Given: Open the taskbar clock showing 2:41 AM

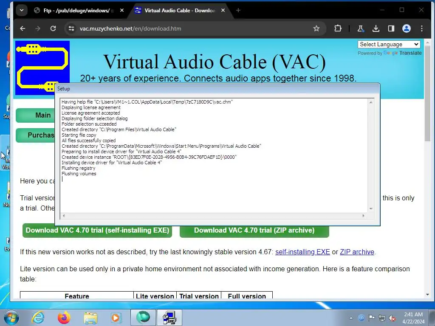Looking at the screenshot, I should (413, 318).
